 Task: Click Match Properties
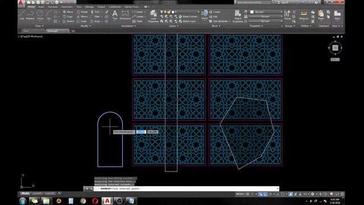click(x=238, y=17)
